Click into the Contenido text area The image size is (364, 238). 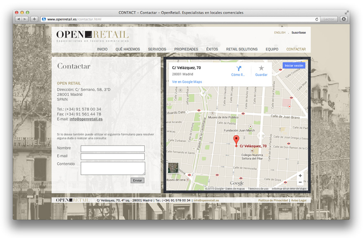(x=113, y=168)
